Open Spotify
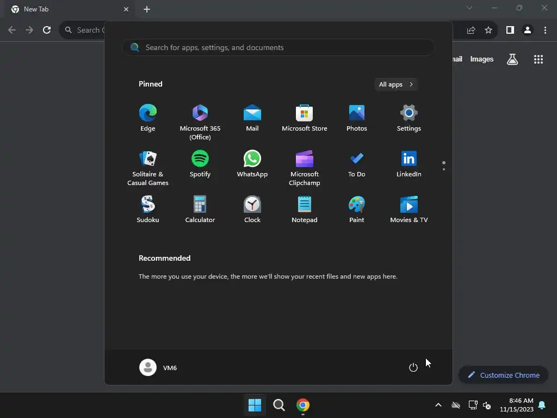Viewport: 557px width, 418px height. 200,164
